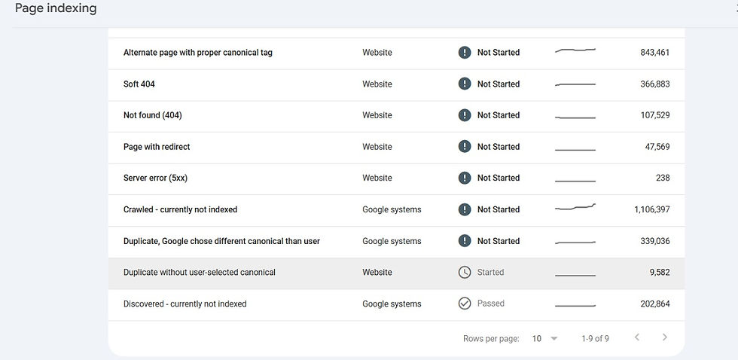Select the Duplicate, Google chose different canonical row
Image resolution: width=738 pixels, height=360 pixels.
(221, 241)
